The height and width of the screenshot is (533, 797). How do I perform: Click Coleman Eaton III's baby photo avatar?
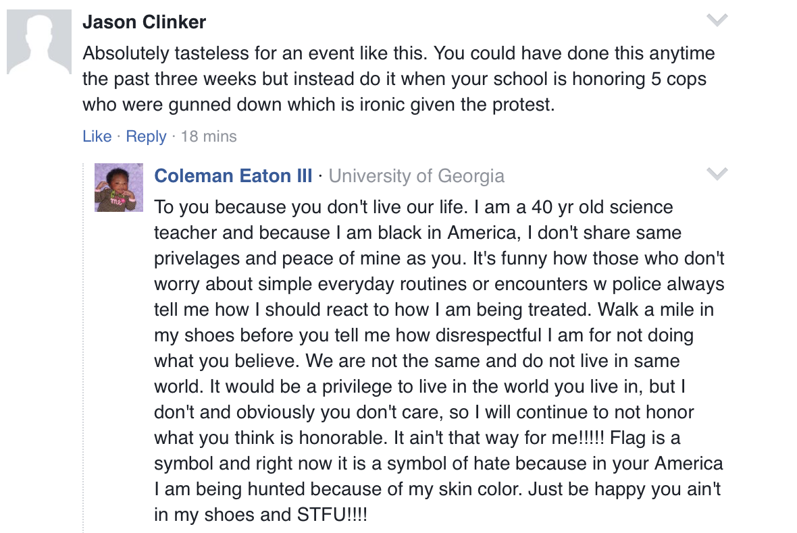(119, 188)
